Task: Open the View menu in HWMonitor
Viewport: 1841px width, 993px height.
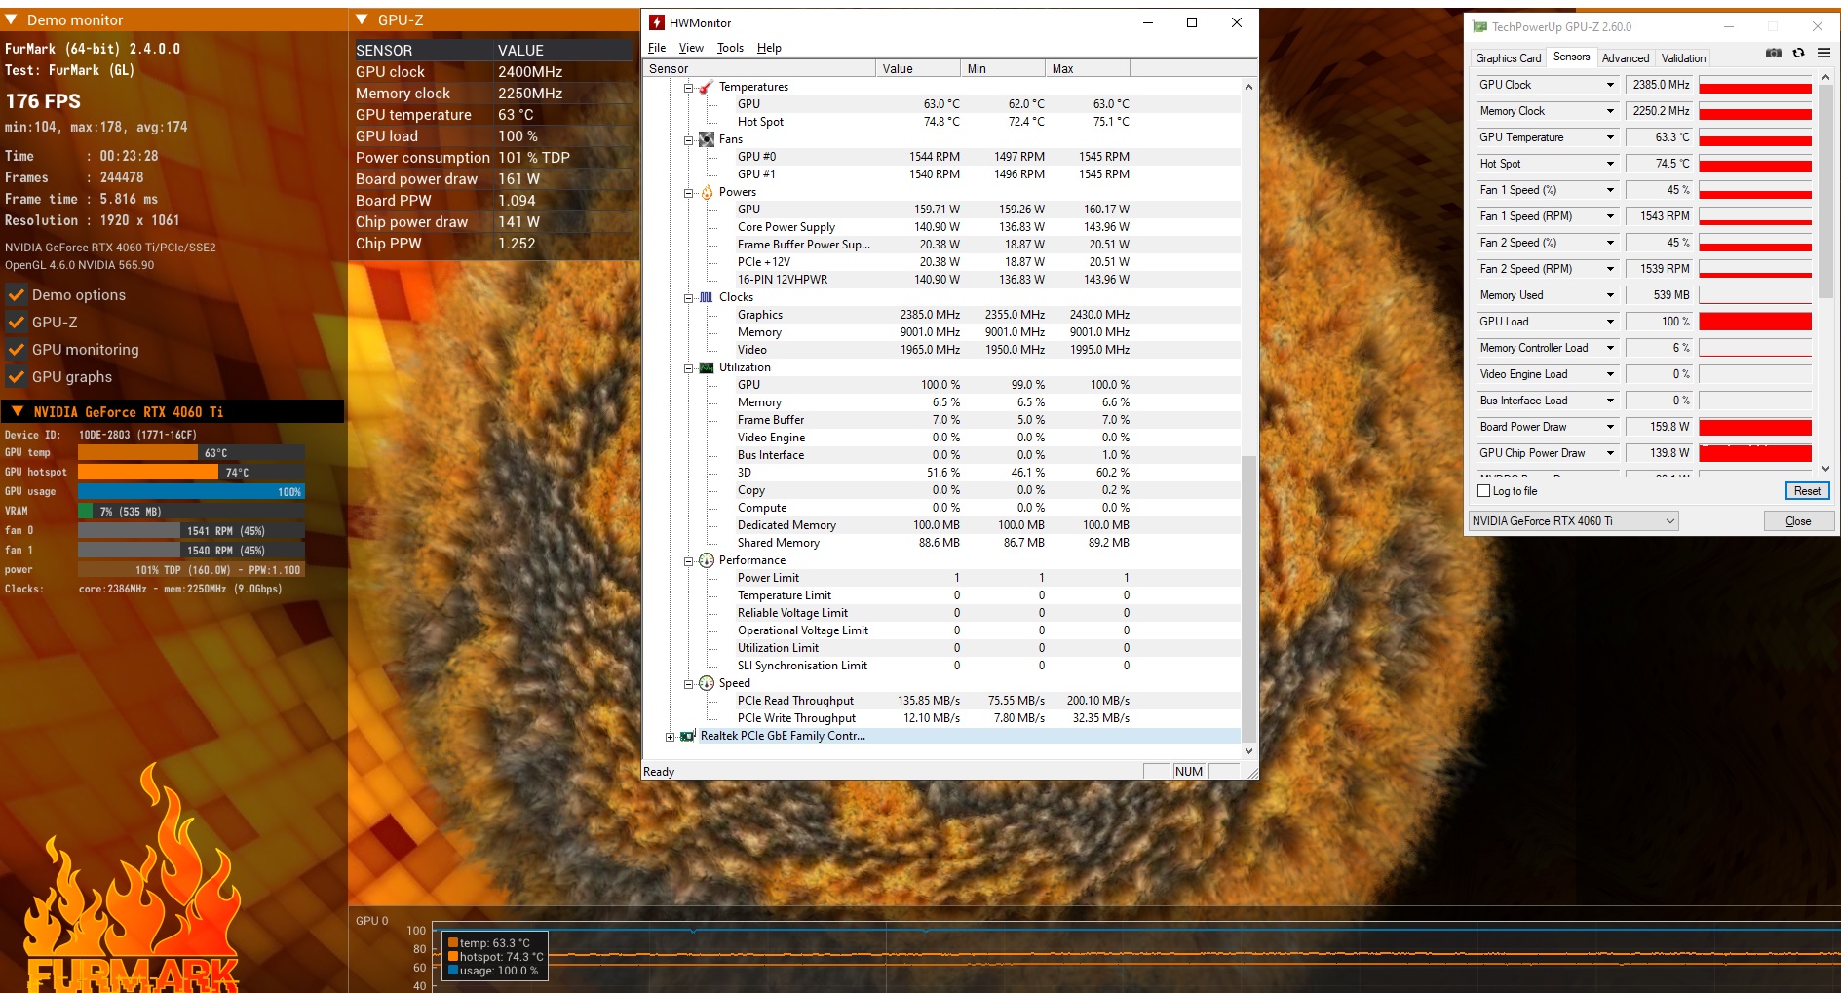Action: [x=691, y=48]
